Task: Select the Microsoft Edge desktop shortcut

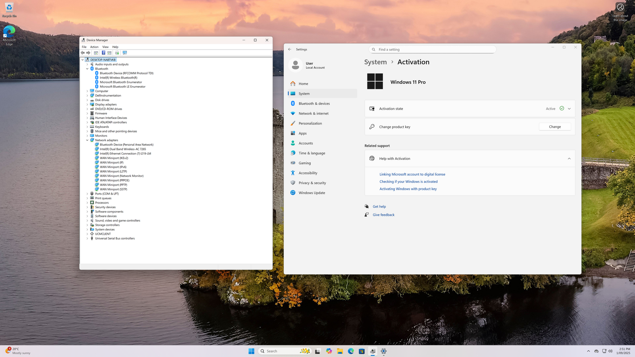Action: 9,36
